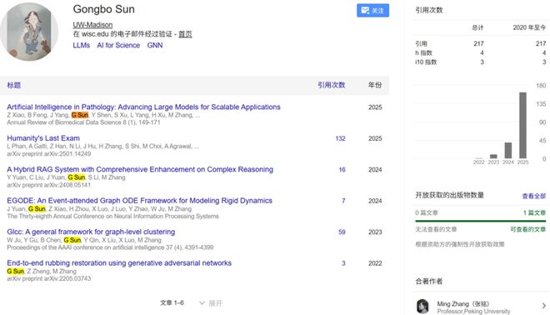Expand Ming Zhang co-author chevron arrow
Viewport: 550px width, 315px height.
pos(543,306)
